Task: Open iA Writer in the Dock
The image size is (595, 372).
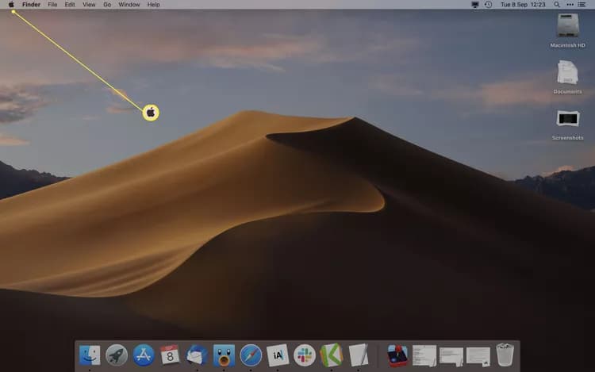Action: point(278,355)
